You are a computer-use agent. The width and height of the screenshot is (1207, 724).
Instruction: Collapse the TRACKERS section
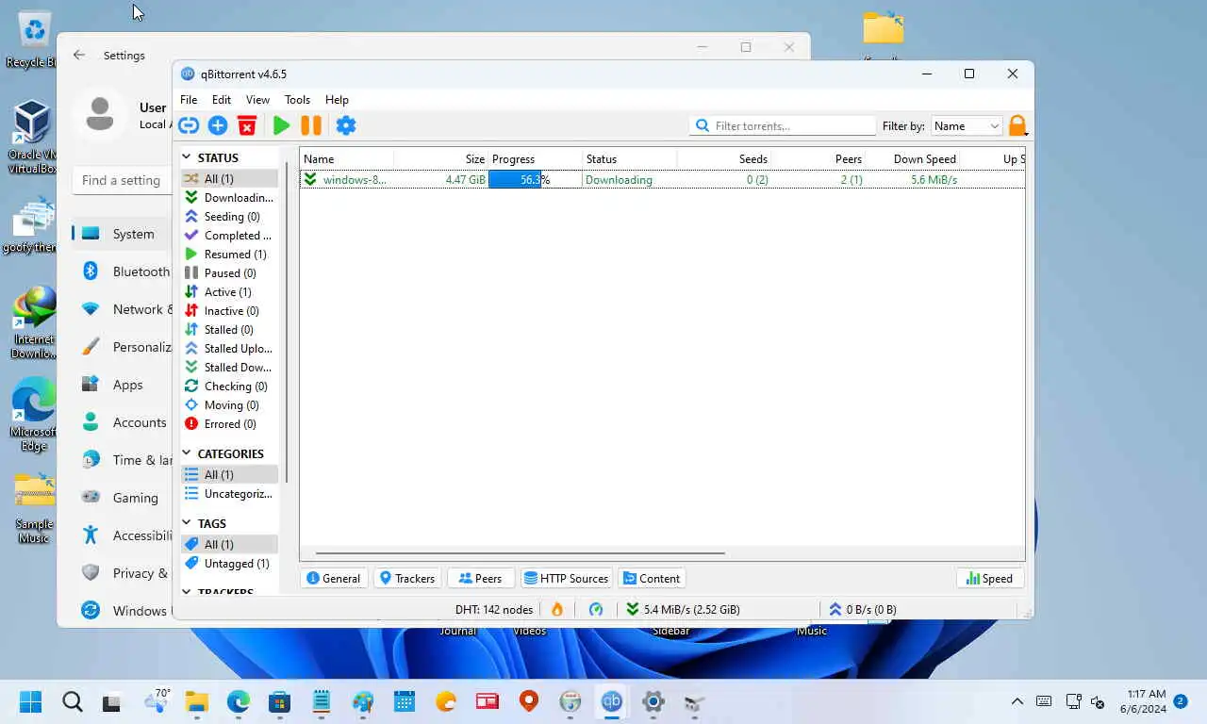click(x=187, y=592)
